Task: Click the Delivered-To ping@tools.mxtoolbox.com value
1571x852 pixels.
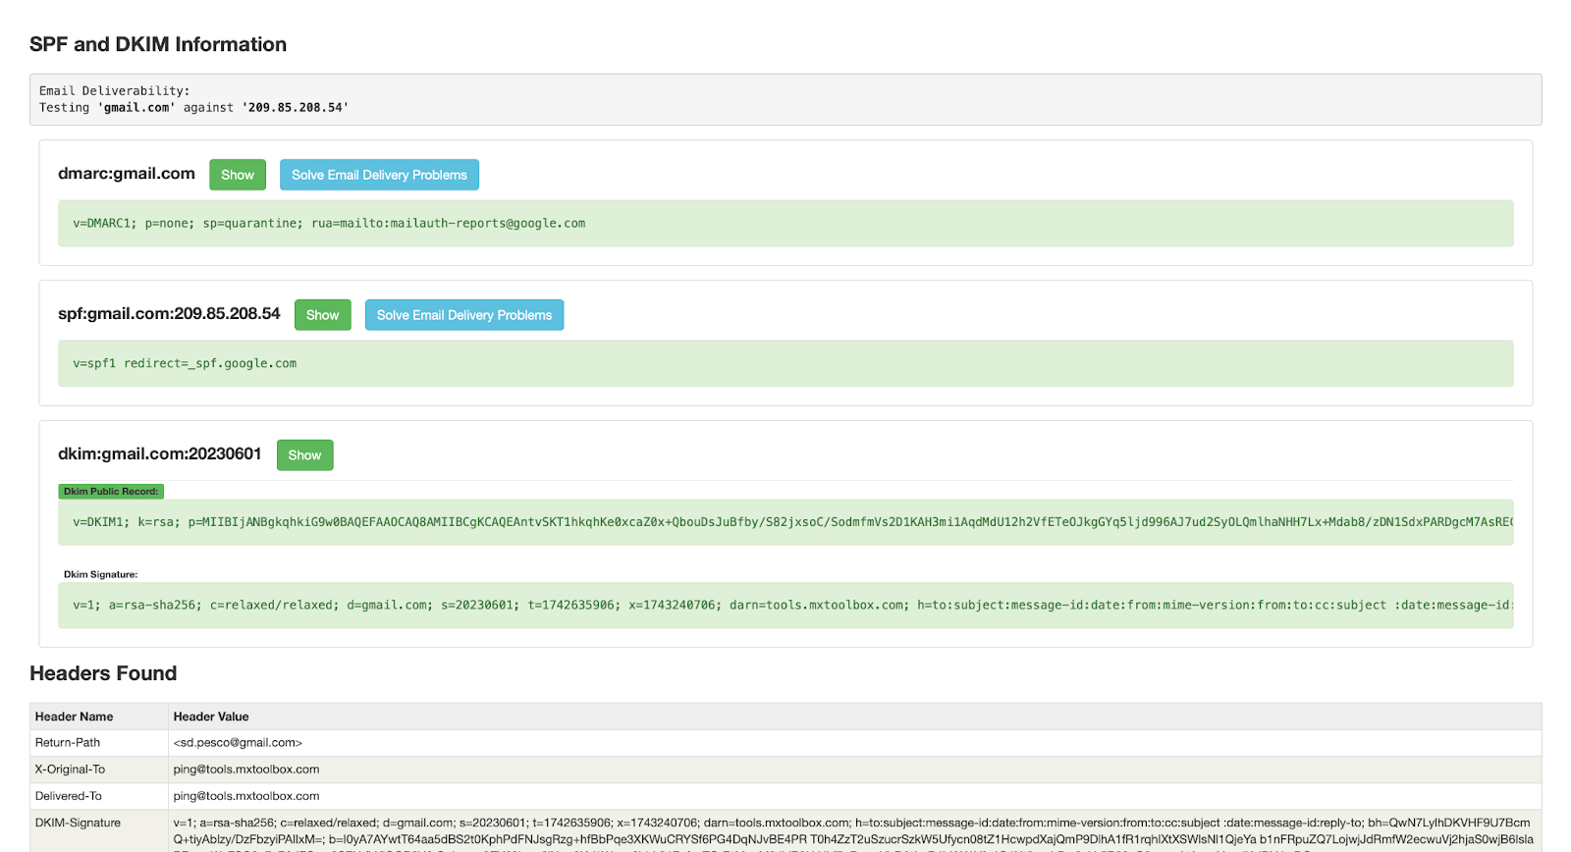Action: [246, 796]
